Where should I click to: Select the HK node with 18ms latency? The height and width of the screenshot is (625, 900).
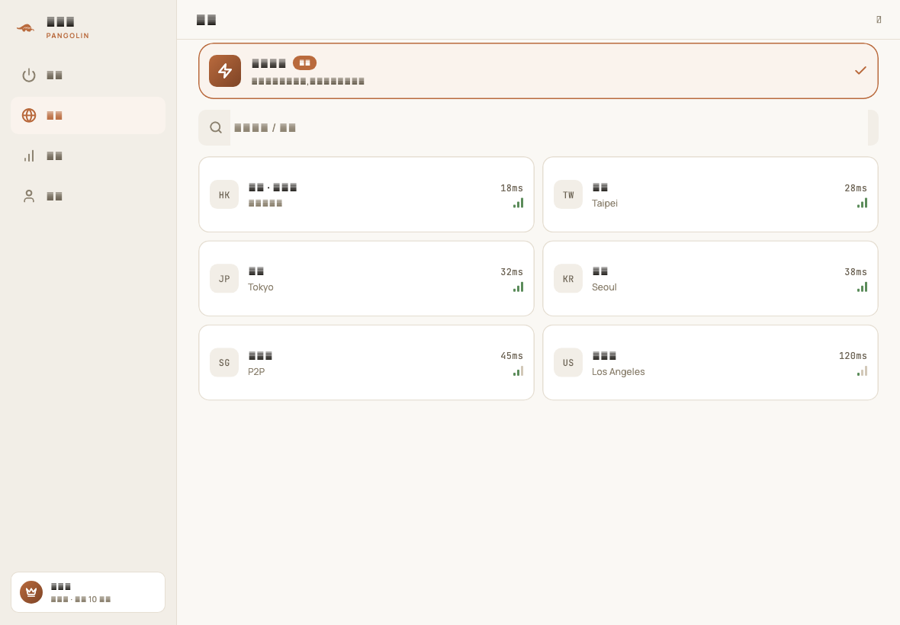click(x=366, y=194)
